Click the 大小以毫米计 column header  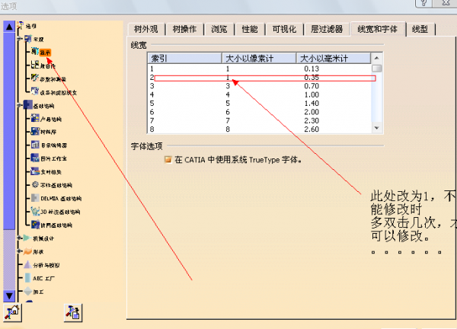(334, 59)
